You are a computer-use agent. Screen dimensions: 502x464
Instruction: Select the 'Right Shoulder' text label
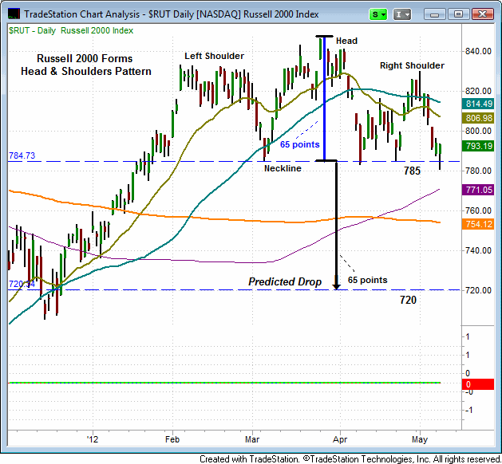coord(412,65)
